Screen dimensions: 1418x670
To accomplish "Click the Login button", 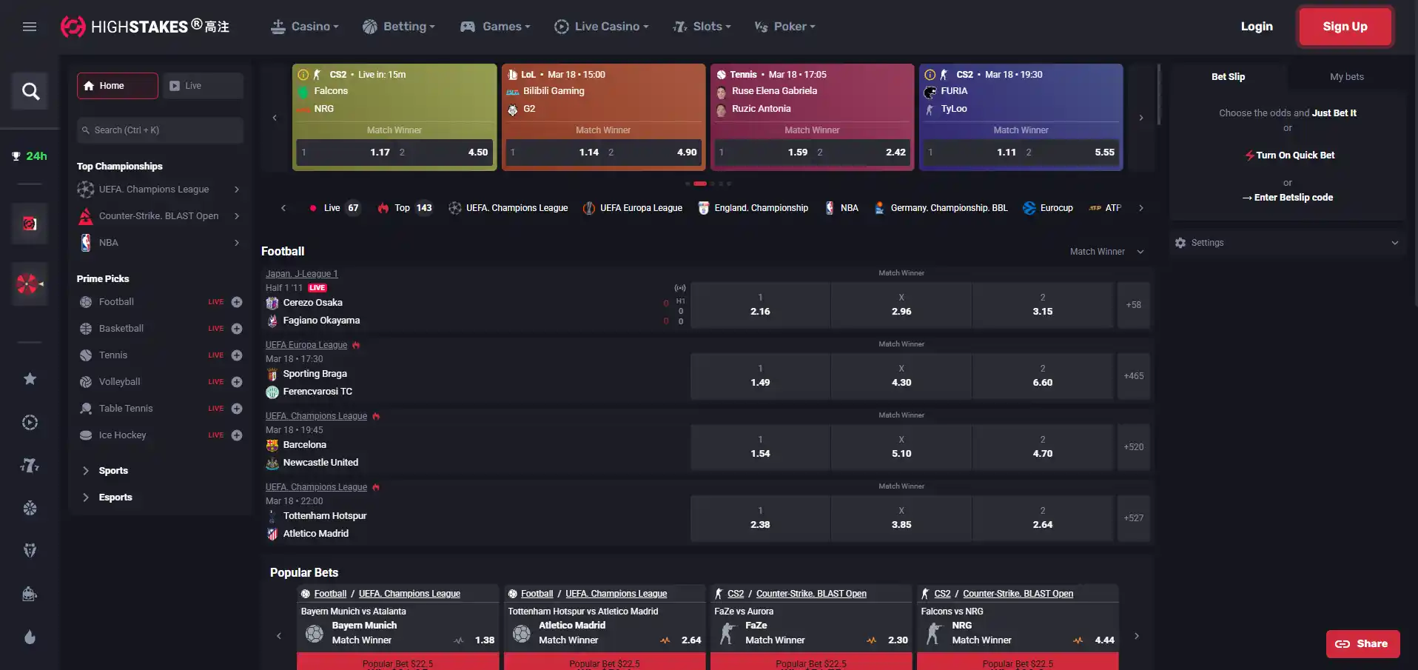I will point(1257,27).
